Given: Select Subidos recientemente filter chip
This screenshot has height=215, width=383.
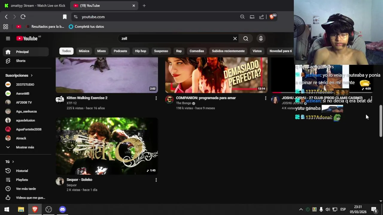Looking at the screenshot, I should tap(228, 51).
